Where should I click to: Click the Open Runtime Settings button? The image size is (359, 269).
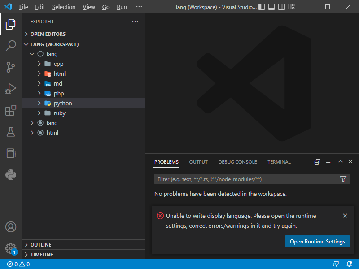[317, 241]
